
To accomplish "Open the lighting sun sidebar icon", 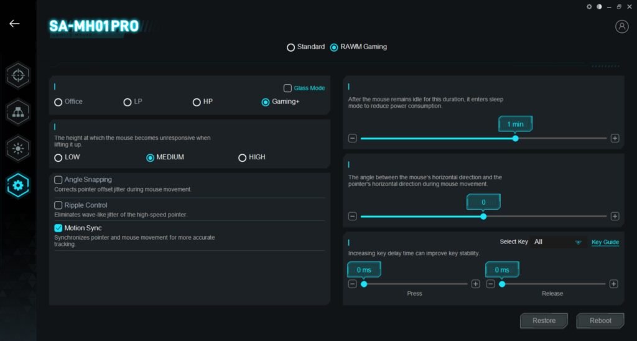I will [18, 149].
